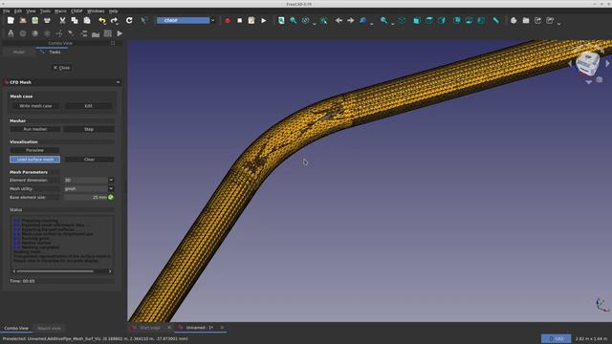Open the macros dialog icon
The height and width of the screenshot is (344, 612).
[x=251, y=20]
